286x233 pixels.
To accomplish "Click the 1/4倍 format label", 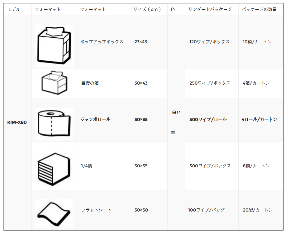I will coord(87,166).
